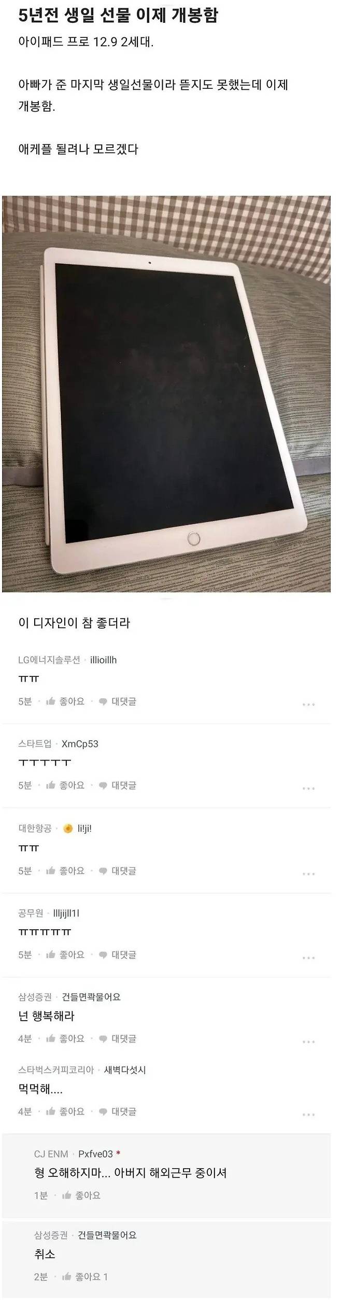This screenshot has height=1315, width=341.
Task: Open three-dot menu on 대한항공 comment
Action: point(308,874)
